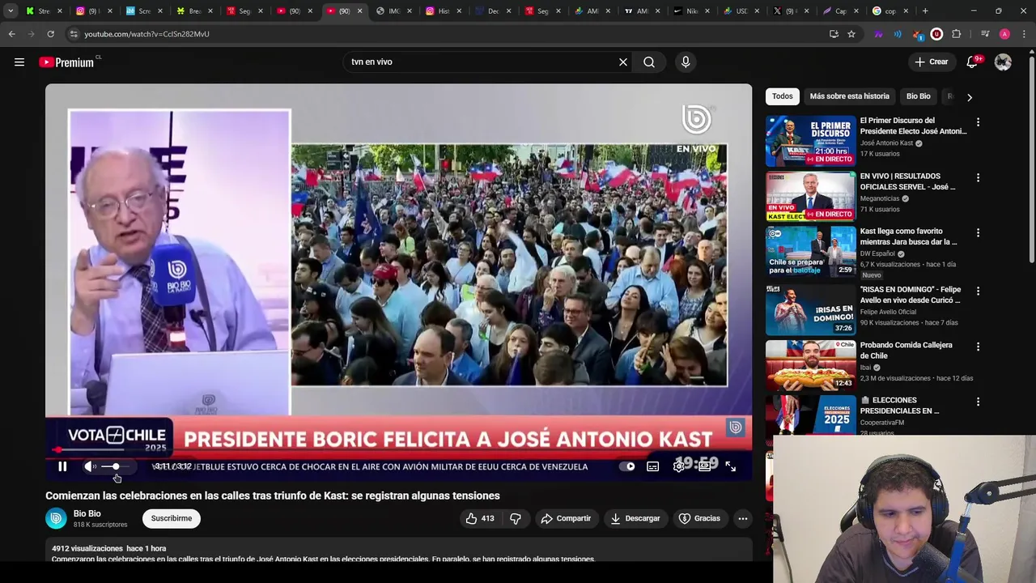Open Meganoticias resultados oficiales thumbnail
The width and height of the screenshot is (1036, 583).
point(810,196)
